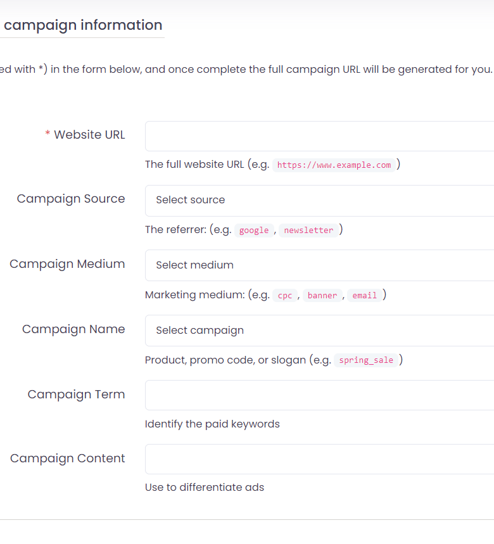494x544 pixels.
Task: Click the Website URL input field
Action: coord(319,136)
